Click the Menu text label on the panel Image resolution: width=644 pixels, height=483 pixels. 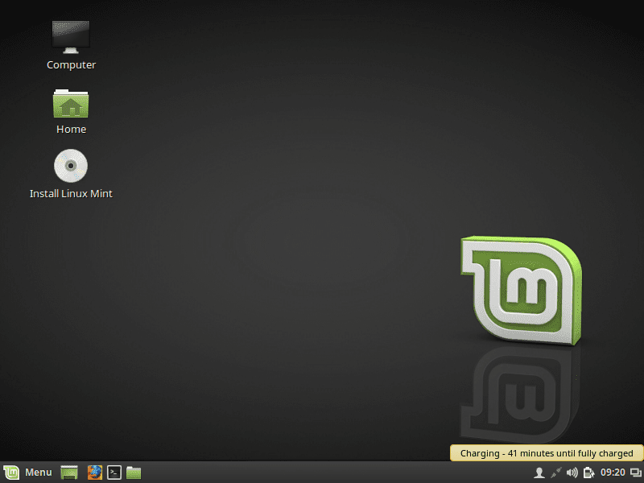click(37, 473)
